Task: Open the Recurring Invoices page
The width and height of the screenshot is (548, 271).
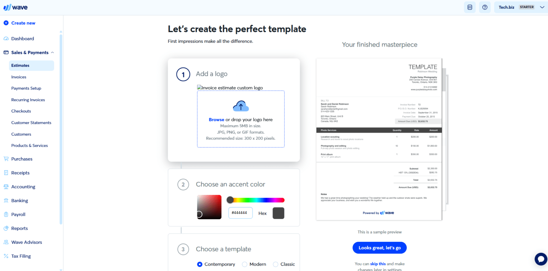Action: (x=28, y=99)
